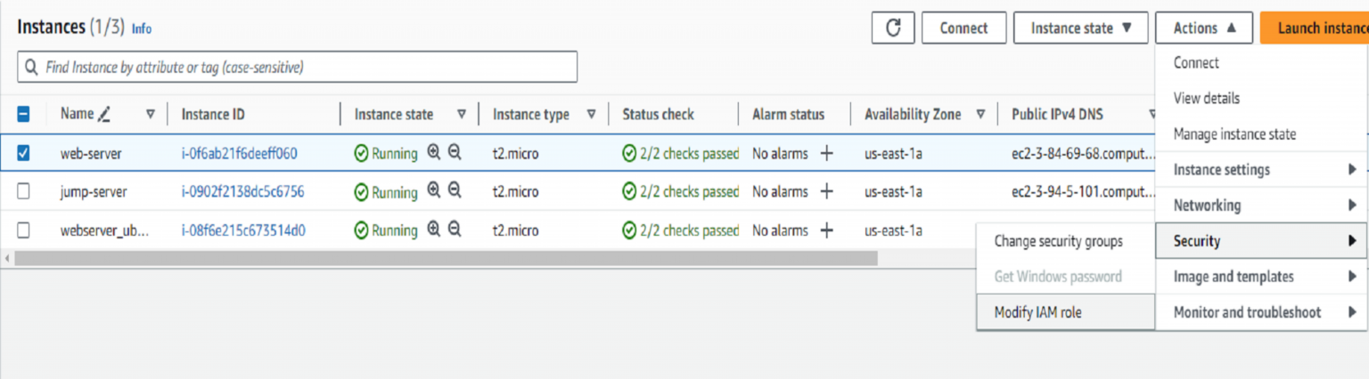
Task: Click the edit pencil icon beside Name
Action: point(104,114)
